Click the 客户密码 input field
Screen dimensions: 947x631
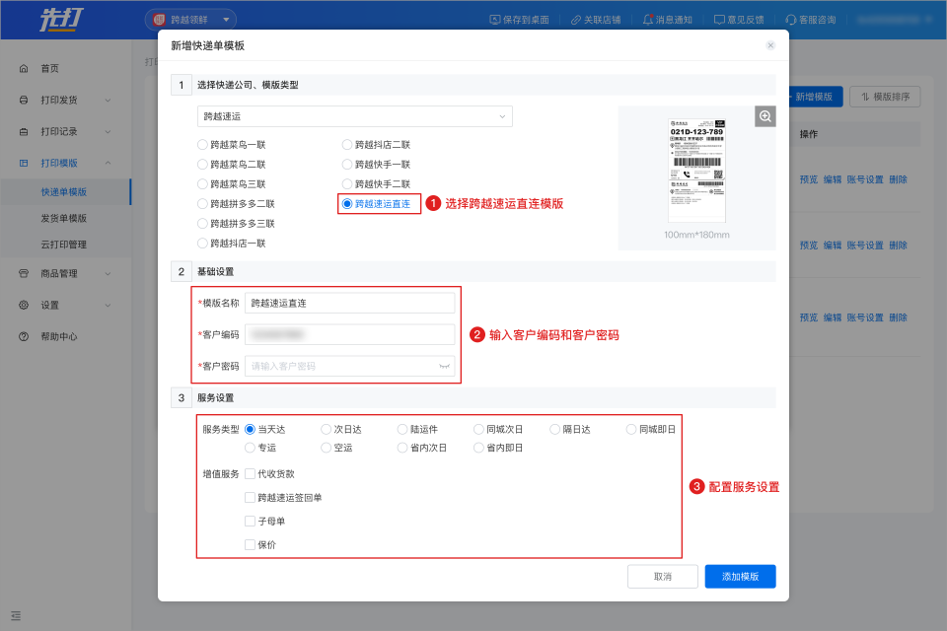pos(340,366)
